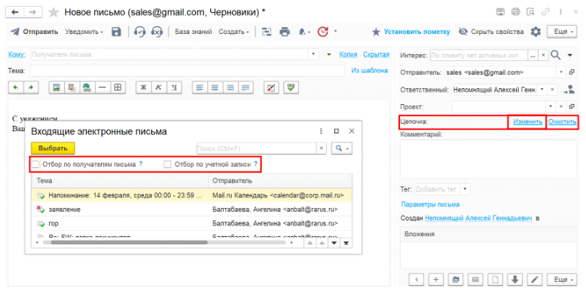The height and width of the screenshot is (288, 586).
Task: Click the clear formatting brush icon
Action: 271,87
